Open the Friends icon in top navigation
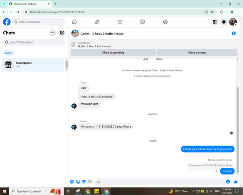This screenshot has width=243, height=195. click(97, 22)
